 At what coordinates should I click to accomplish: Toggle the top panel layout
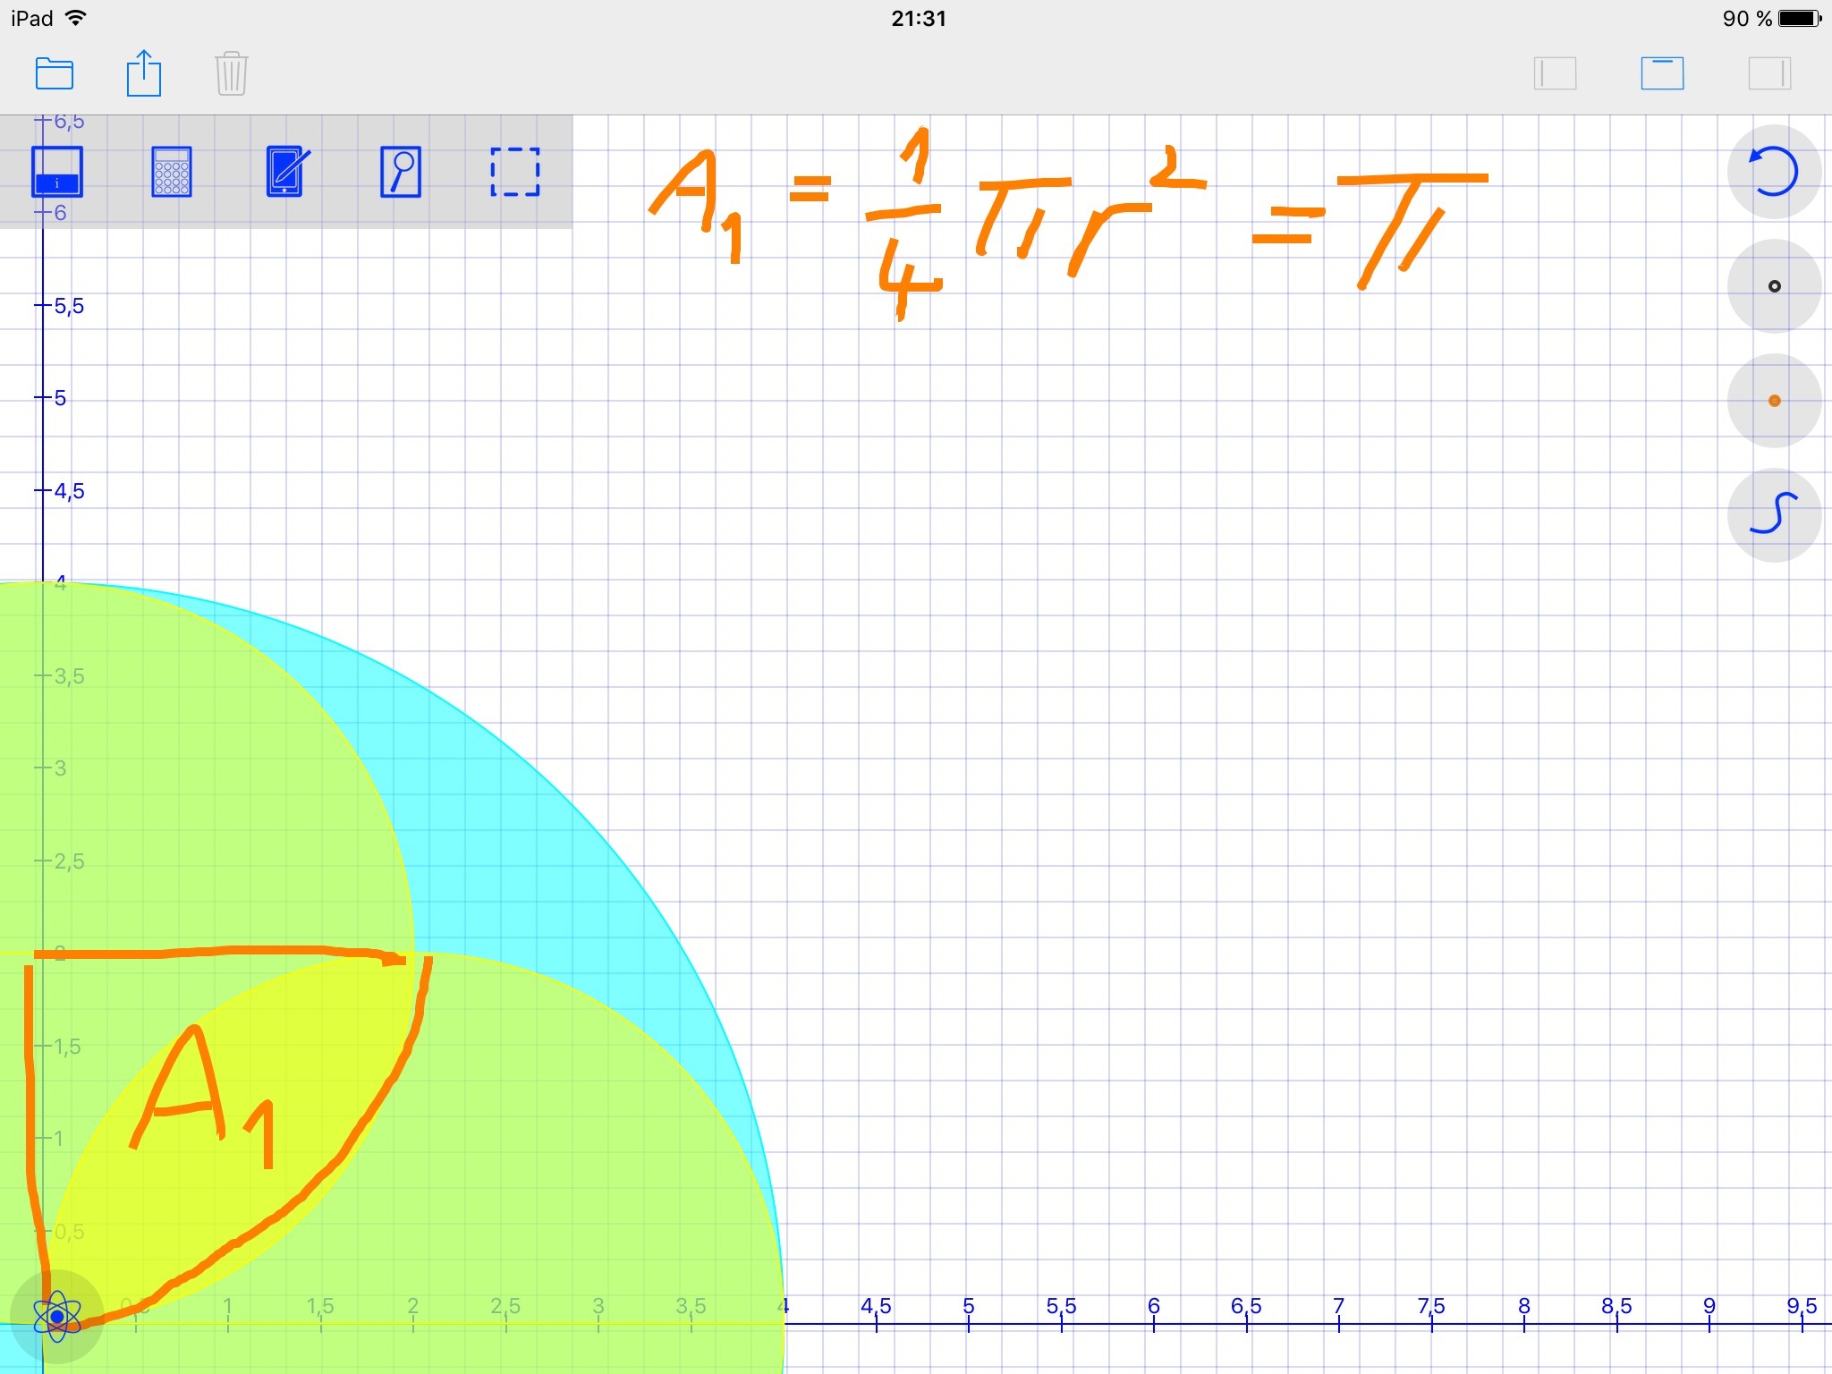1662,73
